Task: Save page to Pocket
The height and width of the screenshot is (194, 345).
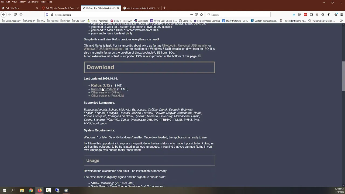Action: tap(196, 15)
